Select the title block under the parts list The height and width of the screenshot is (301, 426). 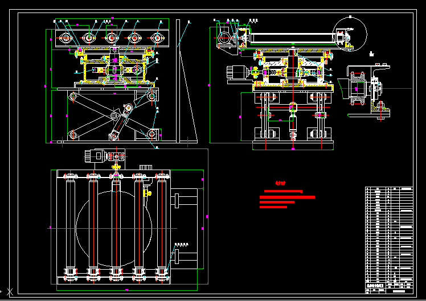(389, 288)
